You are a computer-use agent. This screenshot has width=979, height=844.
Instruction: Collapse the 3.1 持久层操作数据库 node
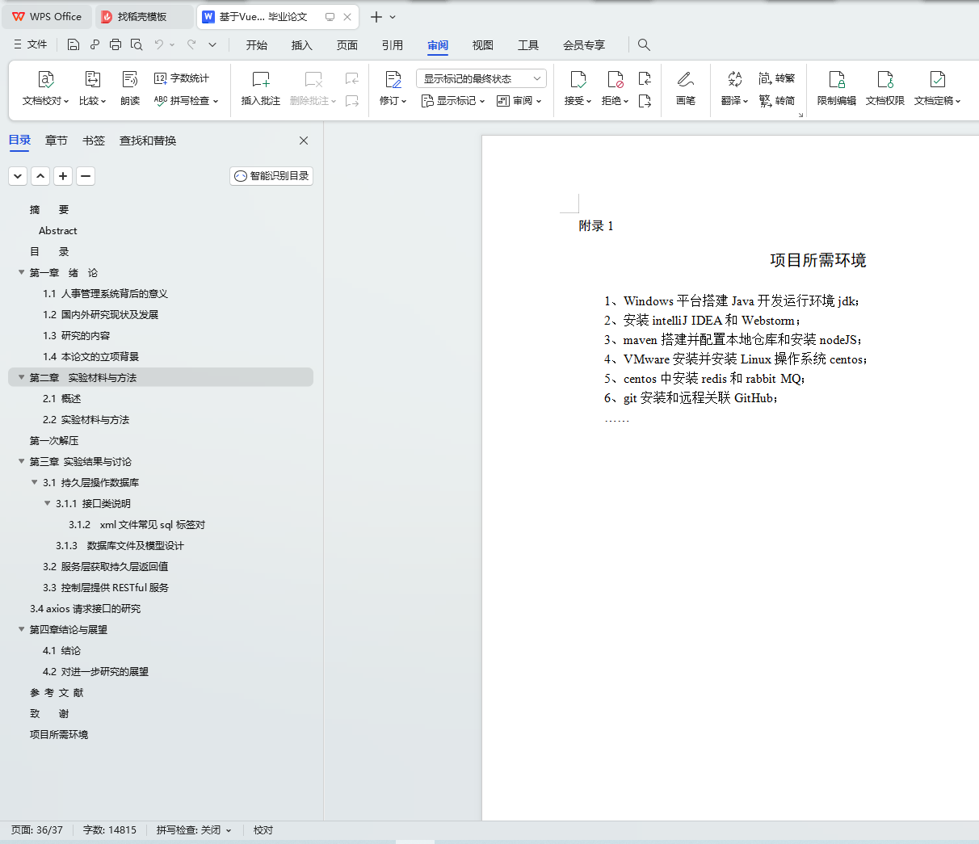tap(35, 482)
